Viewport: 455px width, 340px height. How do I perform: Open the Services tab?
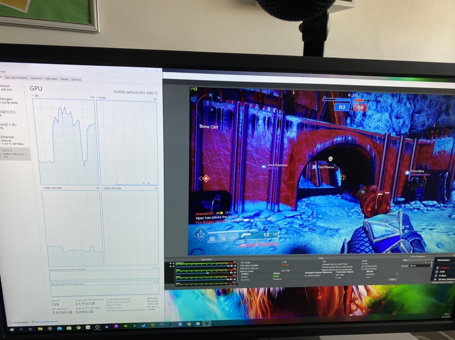coord(76,79)
